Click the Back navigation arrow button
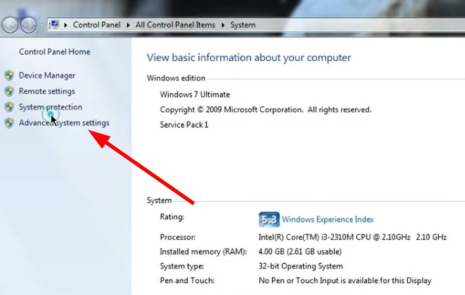The image size is (465, 295). (10, 25)
